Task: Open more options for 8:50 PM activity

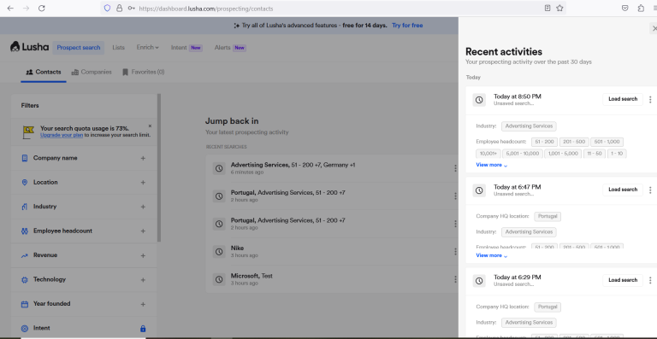Action: tap(650, 100)
